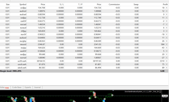The height and width of the screenshot is (102, 169).
Task: Click the eurnzd symbol cell
Action: coord(23,58)
